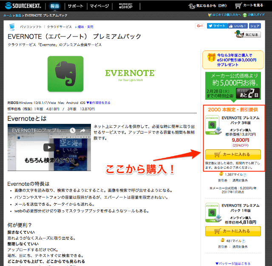Viewport: 272px width, 266px height.
Task: Open EVERNOTE プレミアムパック 1年版 title
Action: tap(241, 208)
